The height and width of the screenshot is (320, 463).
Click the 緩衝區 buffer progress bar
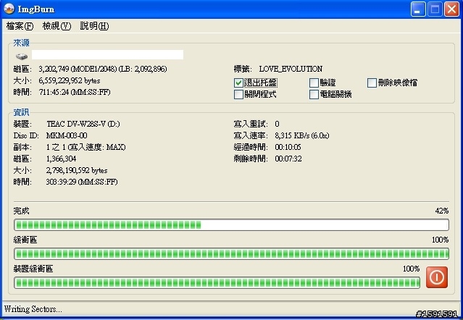(x=232, y=254)
